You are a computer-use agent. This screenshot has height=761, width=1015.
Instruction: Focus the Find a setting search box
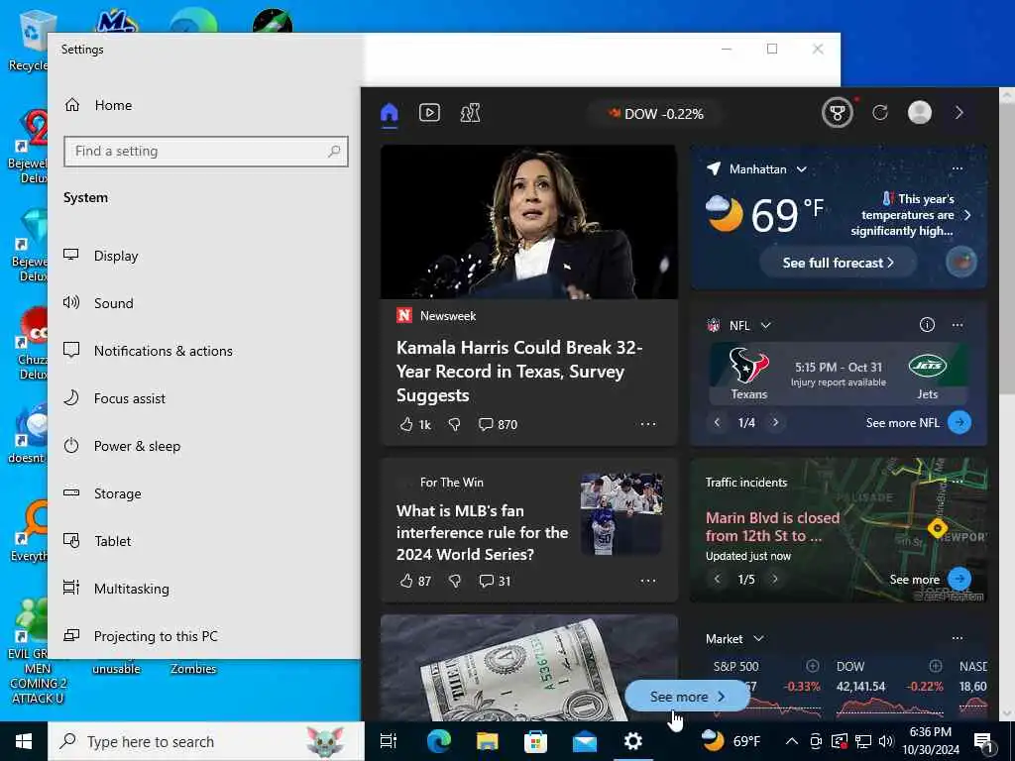pyautogui.click(x=206, y=152)
